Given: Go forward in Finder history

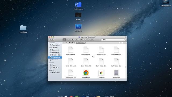Looking at the screenshot, I should pyautogui.click(x=53, y=40).
